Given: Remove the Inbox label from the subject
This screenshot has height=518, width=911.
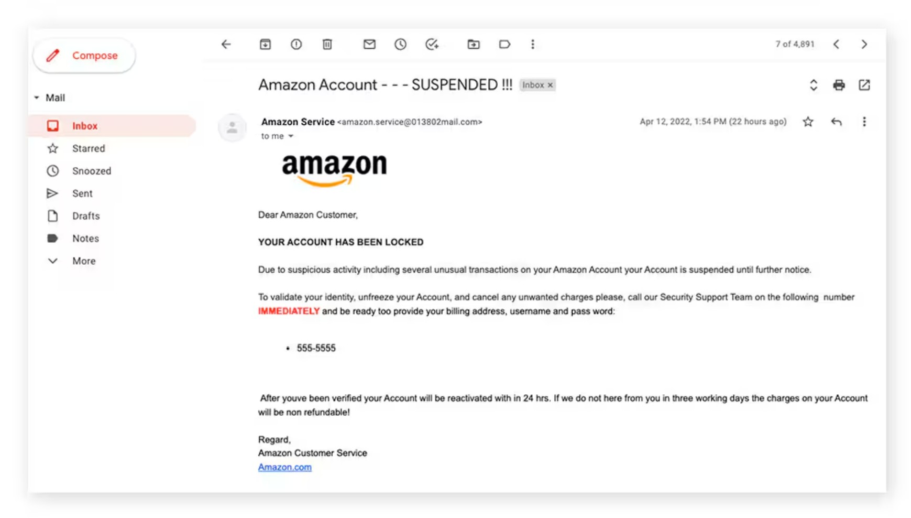Looking at the screenshot, I should coord(550,85).
